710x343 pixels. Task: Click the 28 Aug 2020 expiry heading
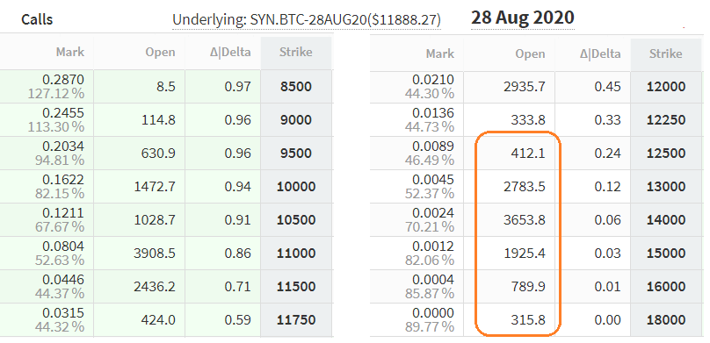click(x=523, y=18)
